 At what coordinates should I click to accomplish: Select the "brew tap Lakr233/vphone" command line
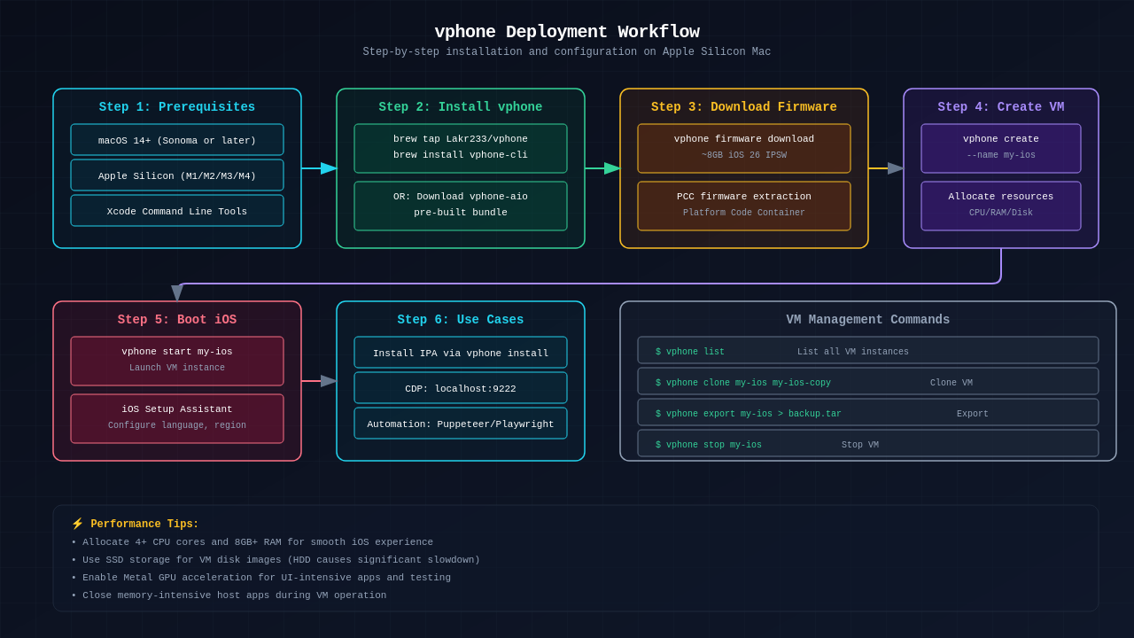pos(461,139)
